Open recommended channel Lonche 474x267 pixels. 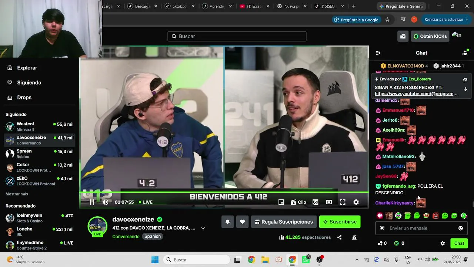(x=40, y=232)
